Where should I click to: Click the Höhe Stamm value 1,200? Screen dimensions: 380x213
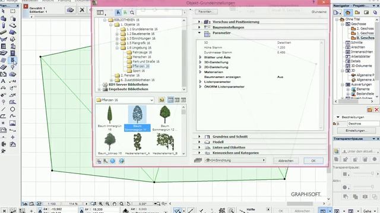tap(281, 47)
